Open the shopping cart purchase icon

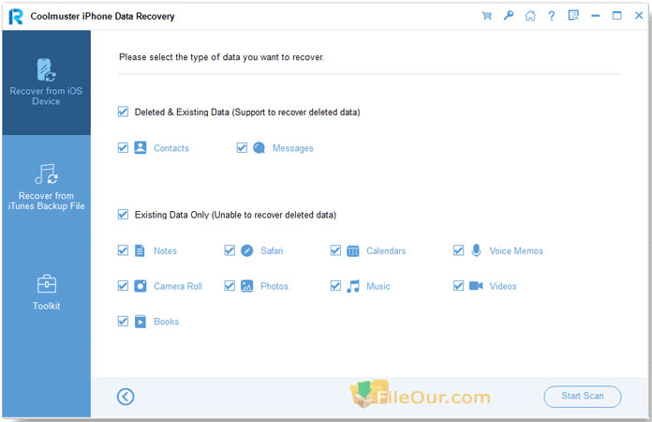tap(486, 16)
